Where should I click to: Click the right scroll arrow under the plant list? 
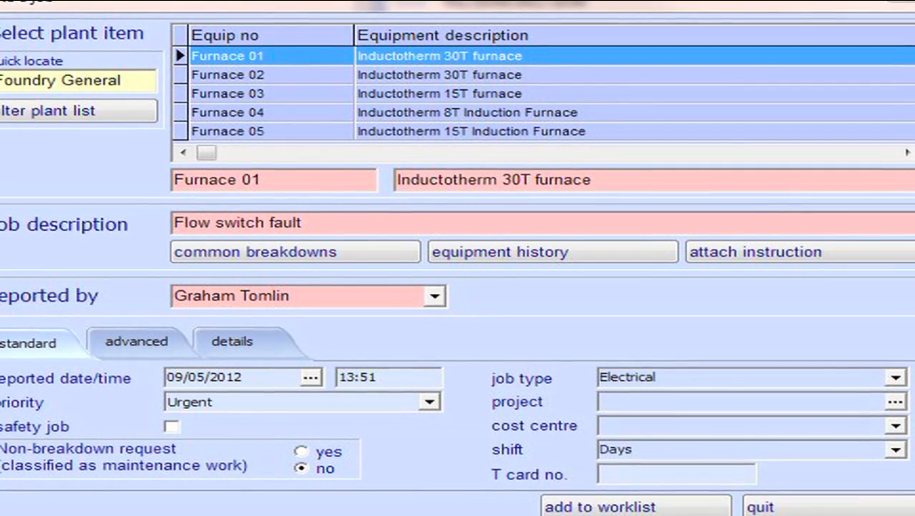tap(908, 153)
